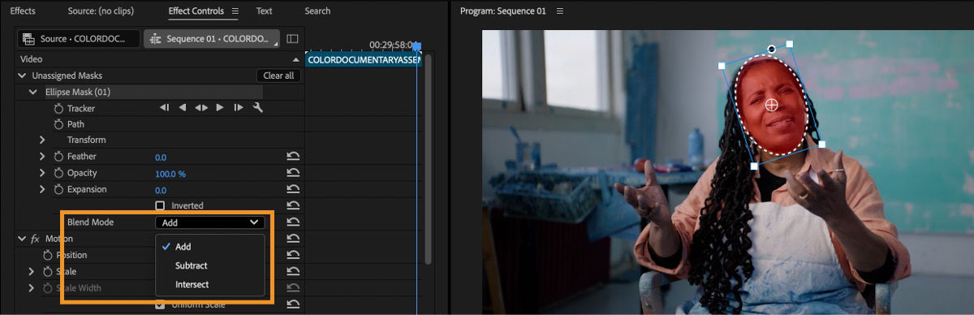The width and height of the screenshot is (974, 315).
Task: Expand the Transform property
Action: [42, 140]
